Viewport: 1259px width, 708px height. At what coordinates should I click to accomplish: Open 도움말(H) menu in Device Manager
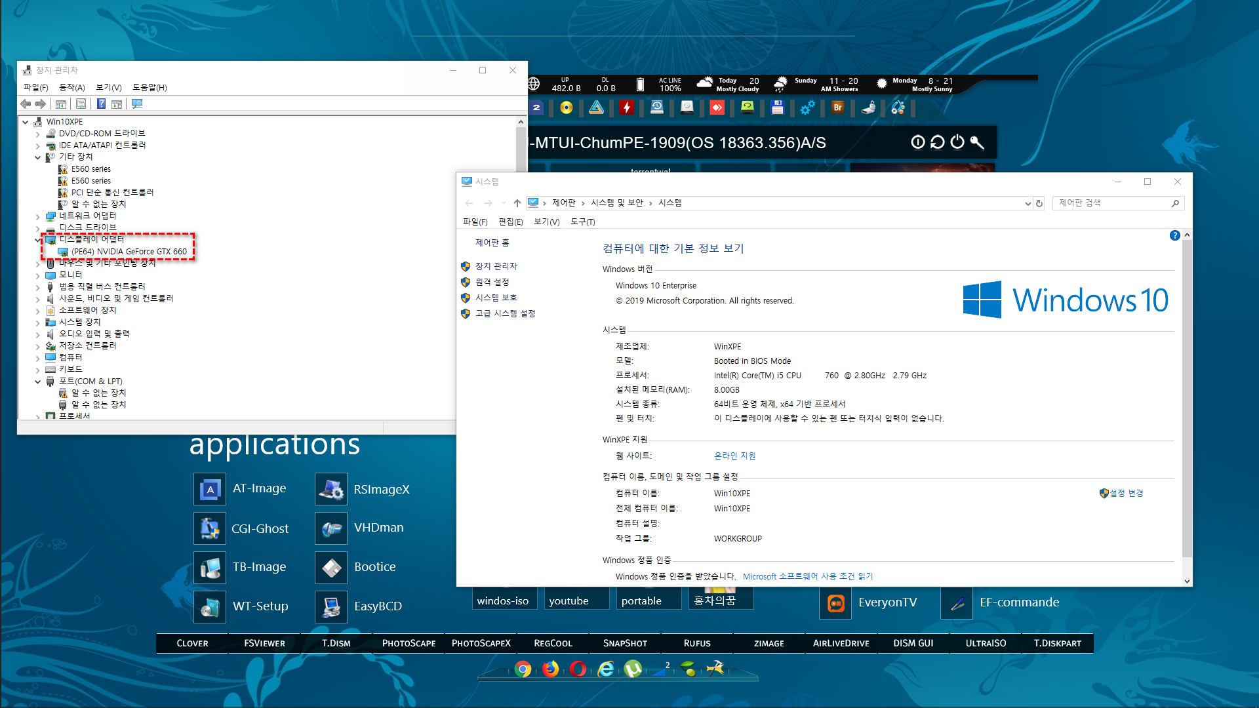150,87
